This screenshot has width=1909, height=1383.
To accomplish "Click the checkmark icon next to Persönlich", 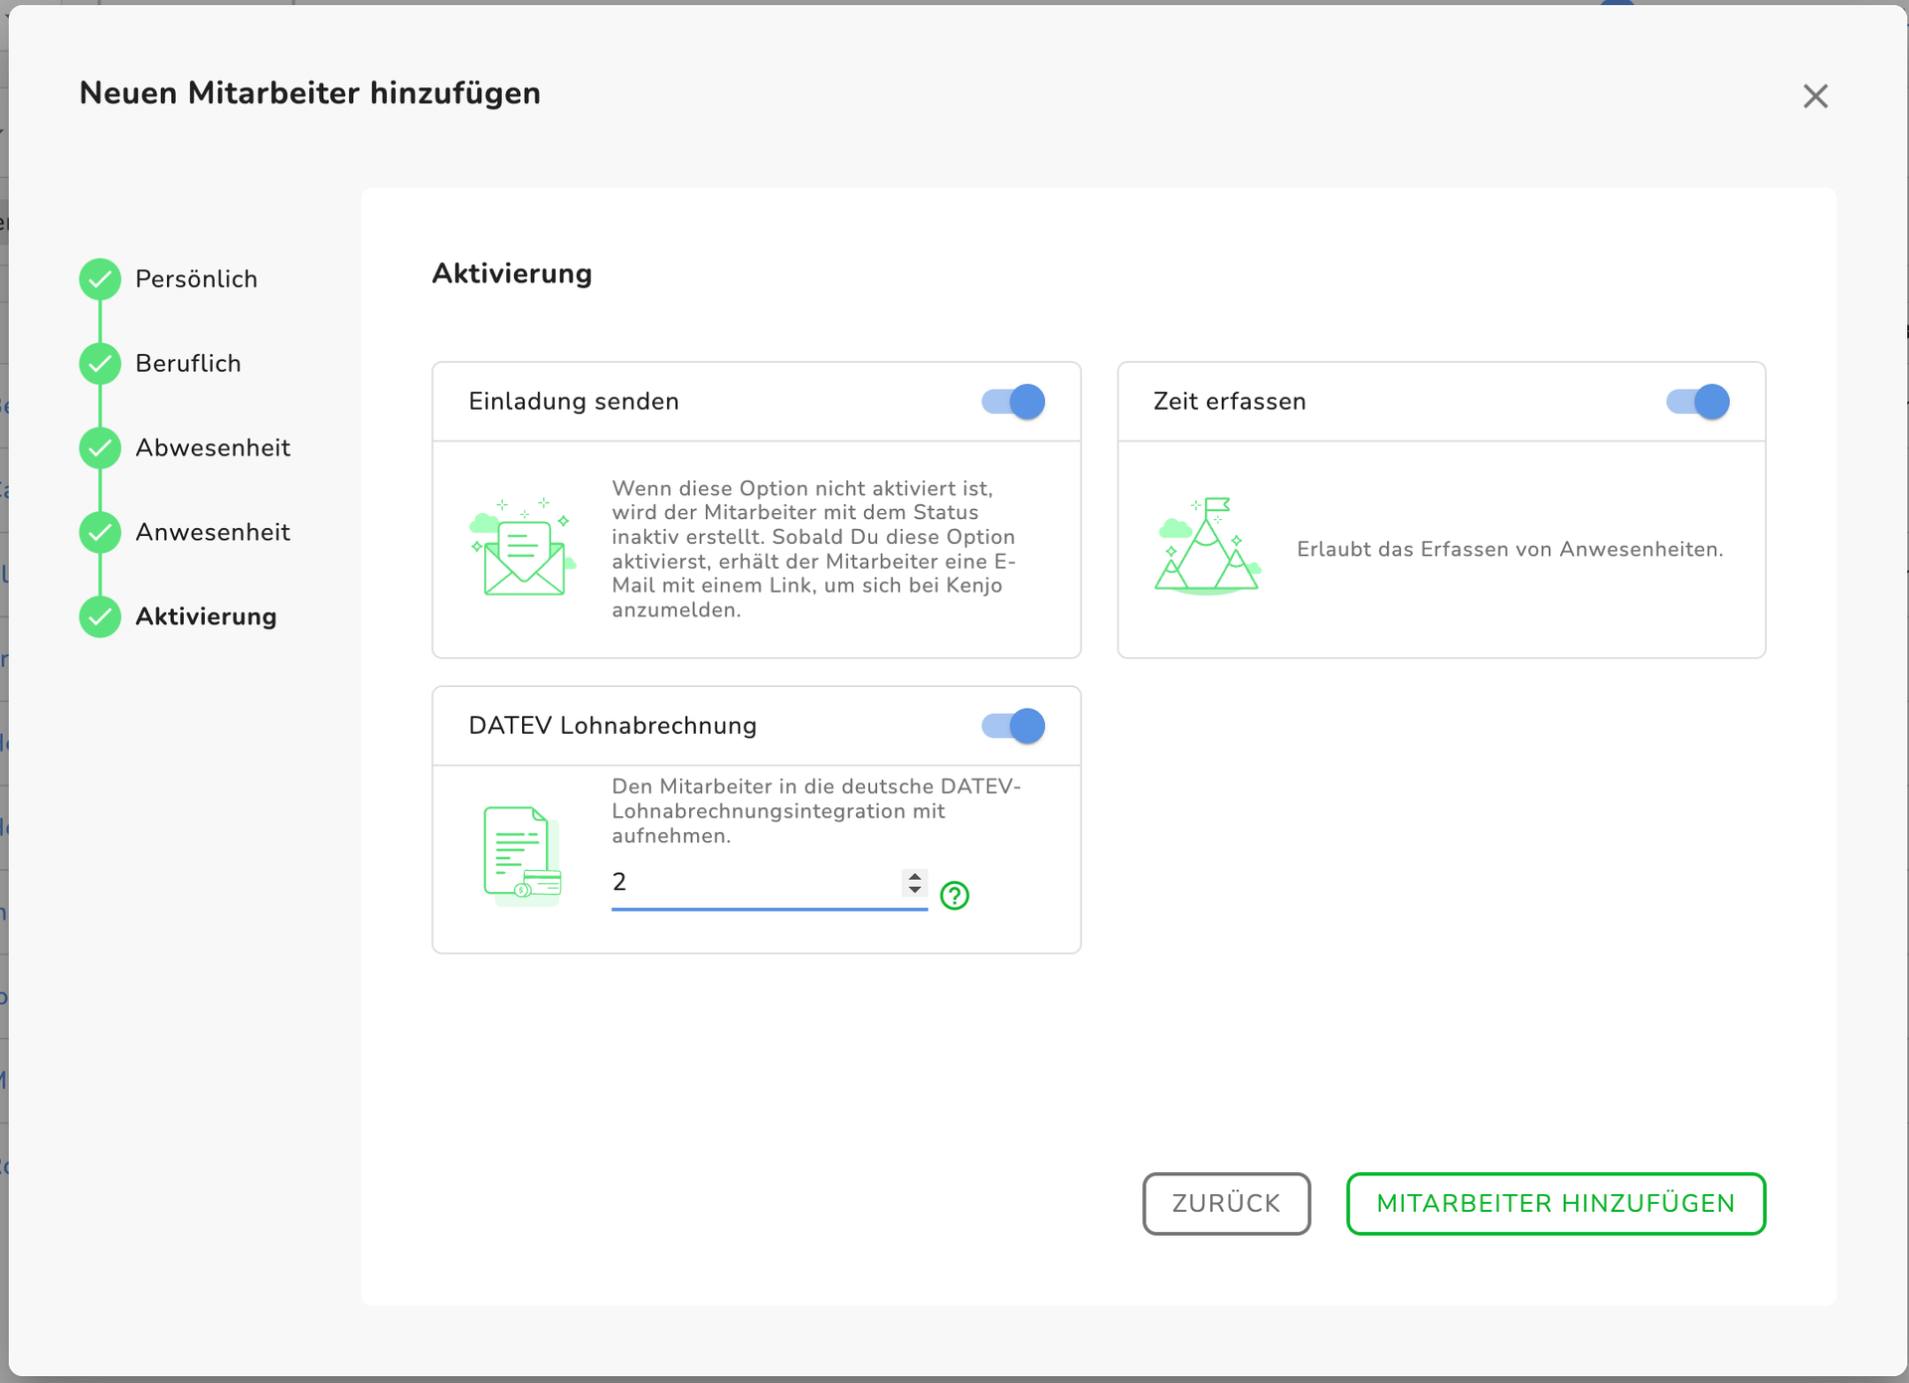I will click(100, 279).
